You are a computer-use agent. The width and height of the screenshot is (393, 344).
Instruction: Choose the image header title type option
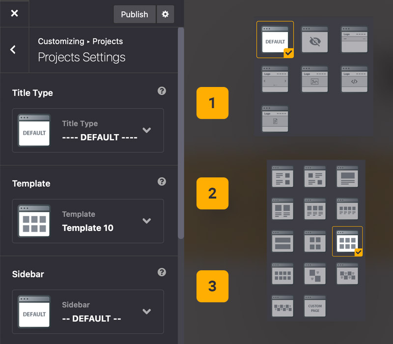tap(314, 79)
